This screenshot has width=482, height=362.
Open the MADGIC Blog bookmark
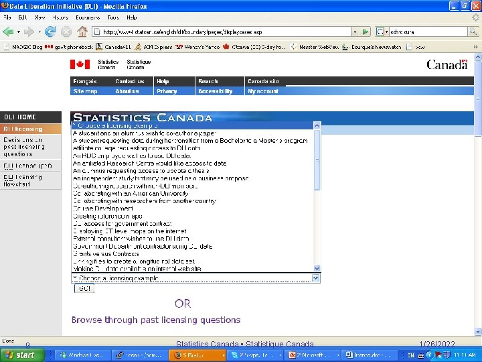tap(23, 47)
